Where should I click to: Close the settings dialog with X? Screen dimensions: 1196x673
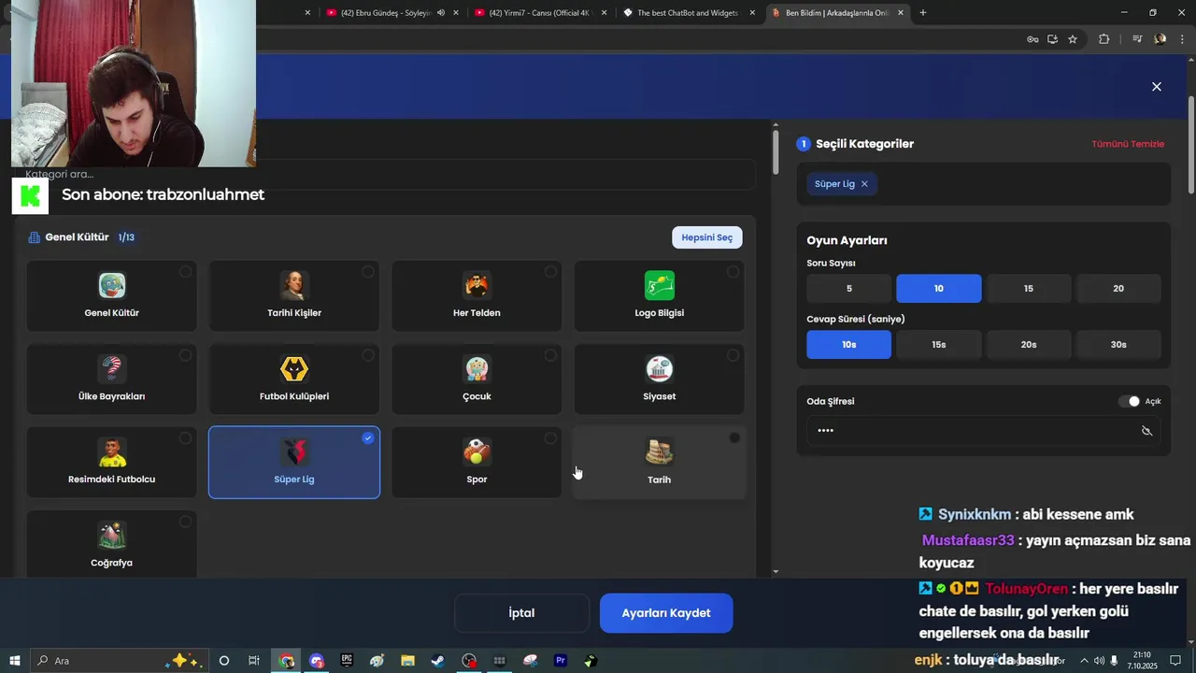pyautogui.click(x=1157, y=87)
